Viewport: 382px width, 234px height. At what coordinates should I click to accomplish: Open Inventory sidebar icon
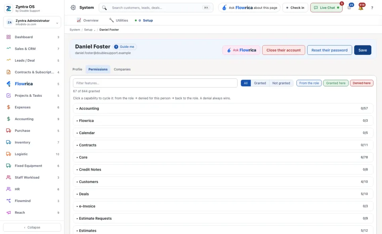tap(8, 142)
